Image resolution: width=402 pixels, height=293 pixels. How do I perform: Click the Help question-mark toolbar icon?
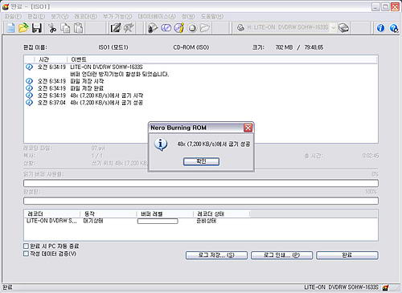[394, 28]
